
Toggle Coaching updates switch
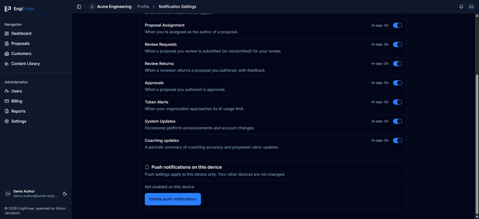click(397, 141)
